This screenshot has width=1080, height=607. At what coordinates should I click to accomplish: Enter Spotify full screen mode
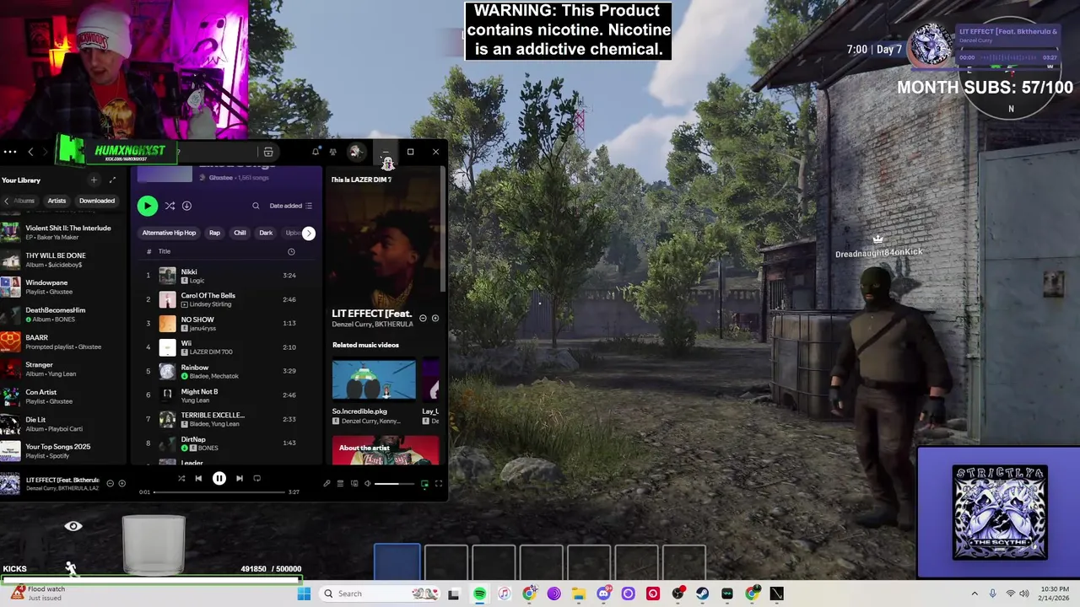439,483
